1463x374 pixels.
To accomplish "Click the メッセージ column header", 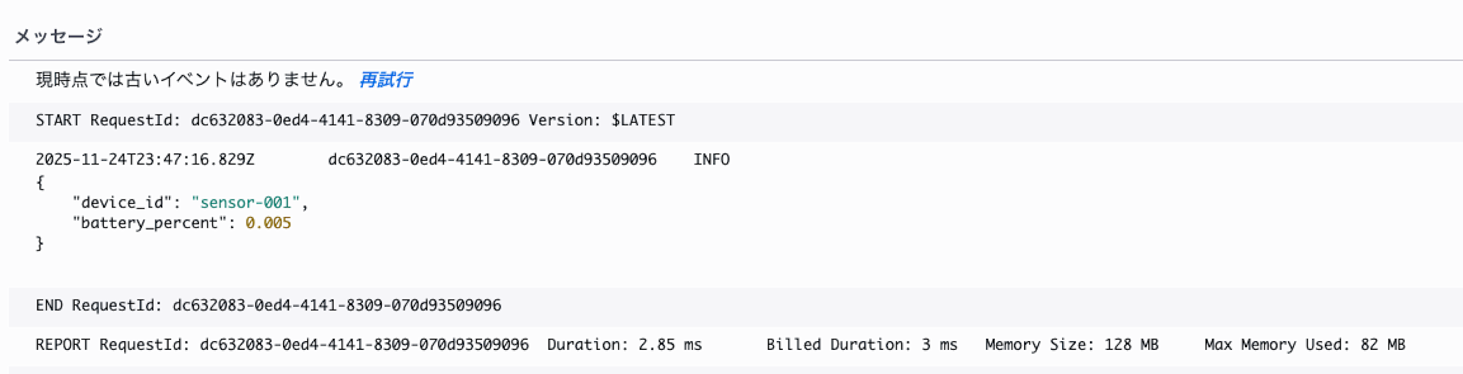I will click(59, 36).
